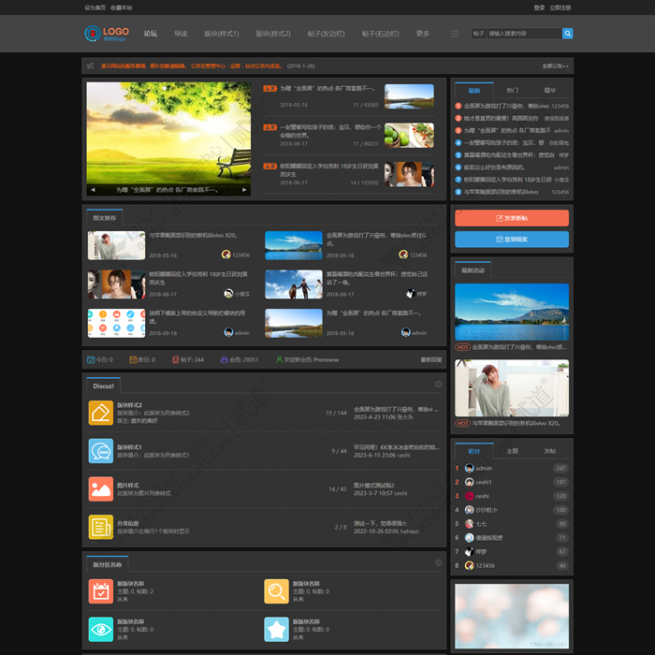Click the search content input field
This screenshot has width=655, height=655.
pos(524,34)
